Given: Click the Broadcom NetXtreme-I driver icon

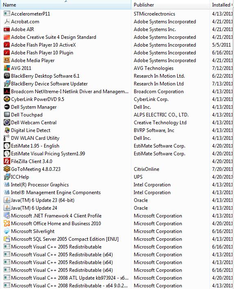Looking at the screenshot, I should pos(7,91).
